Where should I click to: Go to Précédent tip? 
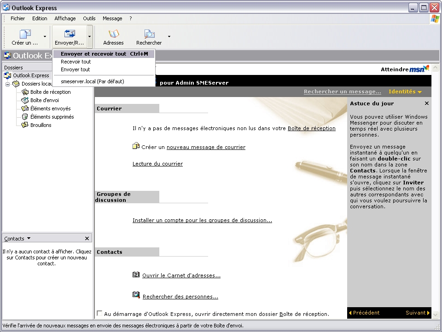pyautogui.click(x=364, y=313)
